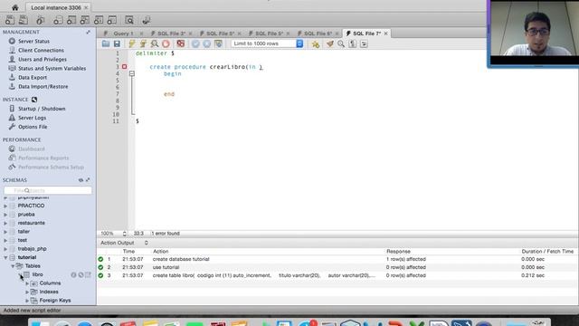Open script file icon in editor toolbar
The width and height of the screenshot is (579, 326).
pos(106,43)
